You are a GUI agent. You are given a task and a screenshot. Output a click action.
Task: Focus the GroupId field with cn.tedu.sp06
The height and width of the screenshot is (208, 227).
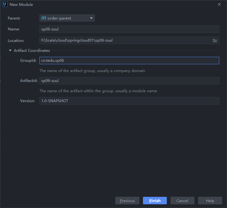(129, 61)
